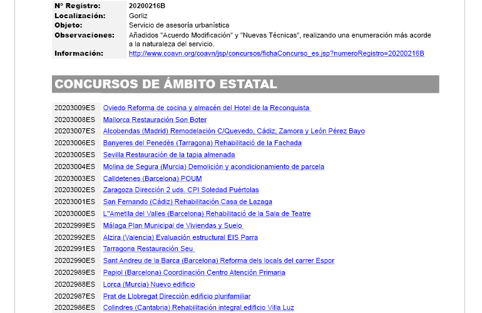Select registry code 20202987ES

click(x=74, y=296)
